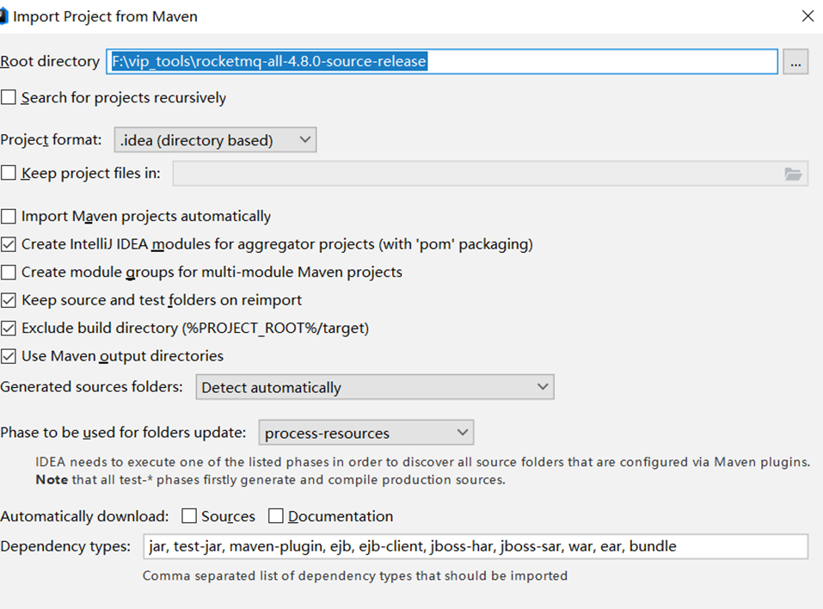
Task: Check the Documentation download box
Action: [x=276, y=516]
